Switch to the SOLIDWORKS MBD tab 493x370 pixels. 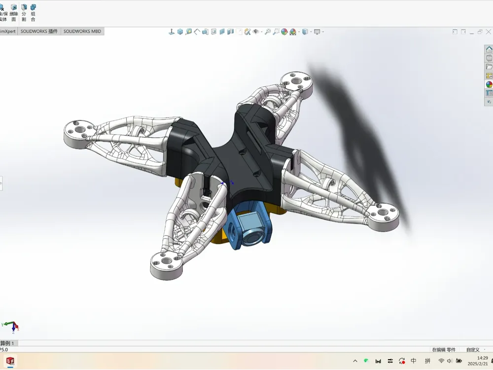tap(82, 31)
